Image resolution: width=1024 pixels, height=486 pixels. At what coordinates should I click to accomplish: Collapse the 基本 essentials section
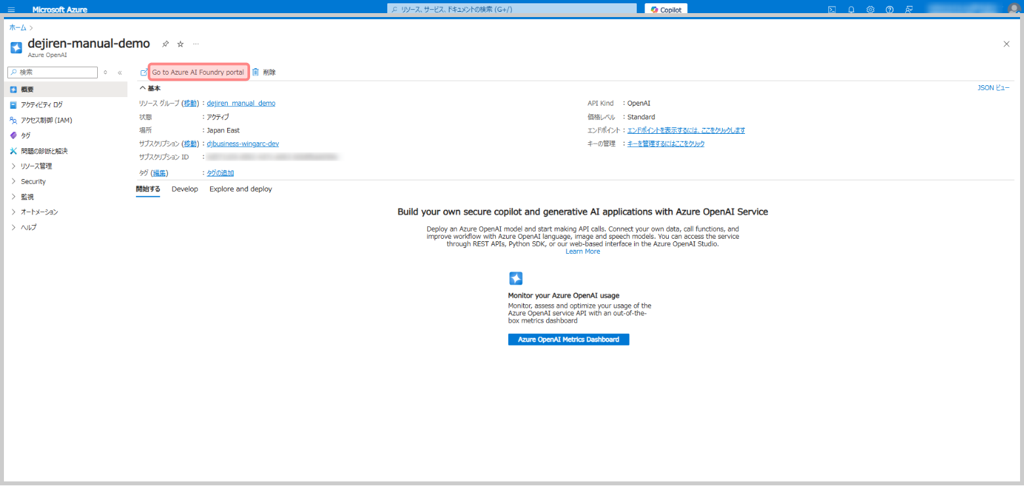150,88
